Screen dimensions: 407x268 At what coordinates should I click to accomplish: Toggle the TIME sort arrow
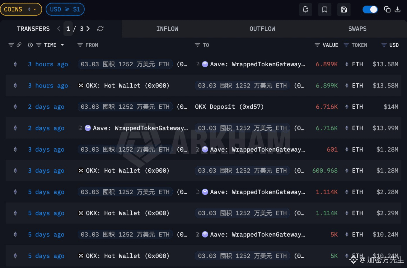point(62,45)
